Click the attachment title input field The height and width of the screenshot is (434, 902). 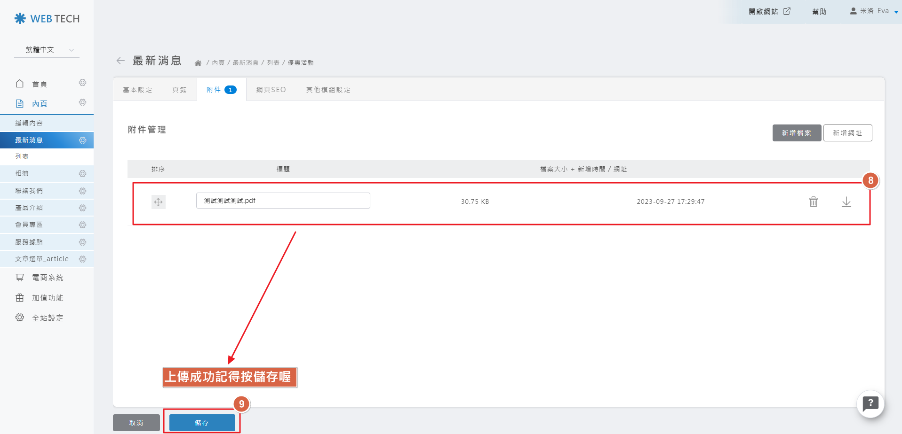pyautogui.click(x=283, y=201)
